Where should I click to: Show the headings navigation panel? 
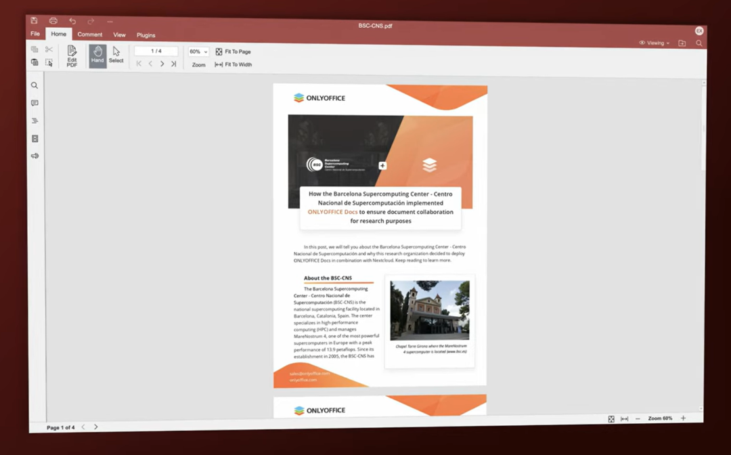(35, 121)
